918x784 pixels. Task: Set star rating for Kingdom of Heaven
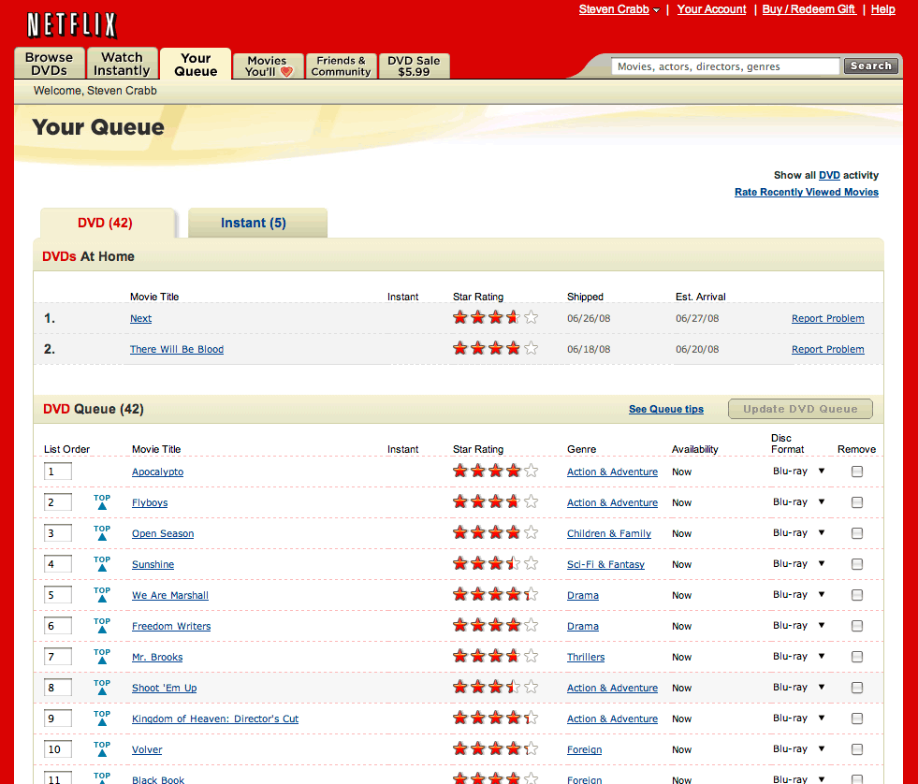(x=495, y=718)
